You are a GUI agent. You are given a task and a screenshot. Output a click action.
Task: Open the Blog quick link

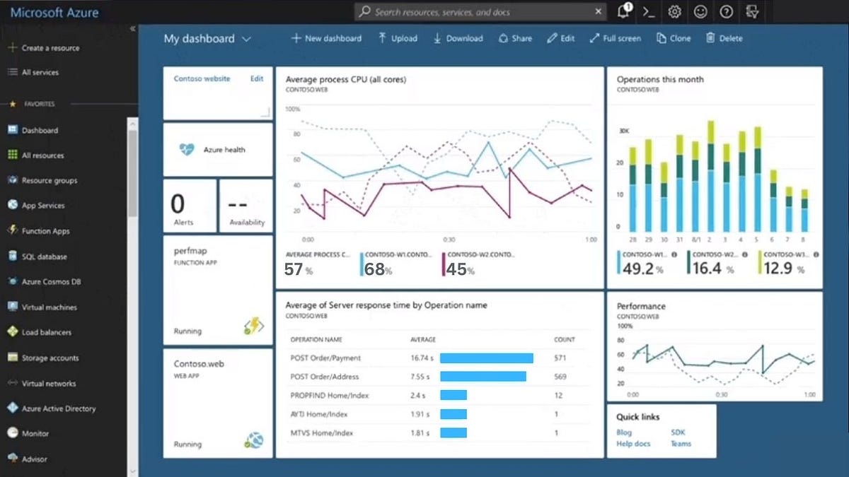[x=623, y=432]
